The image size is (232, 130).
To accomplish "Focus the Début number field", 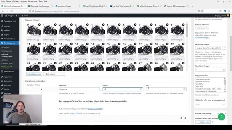I will click(123, 89).
